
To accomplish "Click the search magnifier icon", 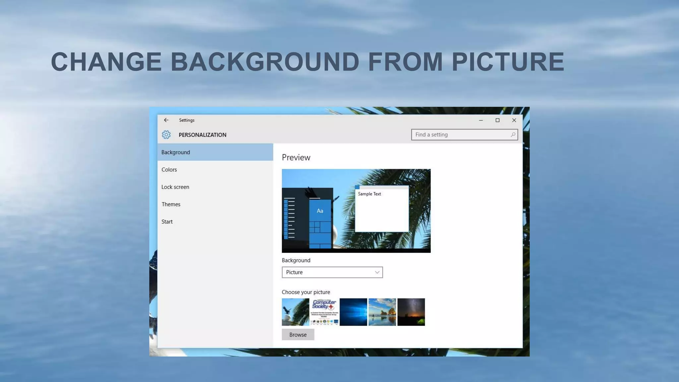I will pyautogui.click(x=513, y=135).
